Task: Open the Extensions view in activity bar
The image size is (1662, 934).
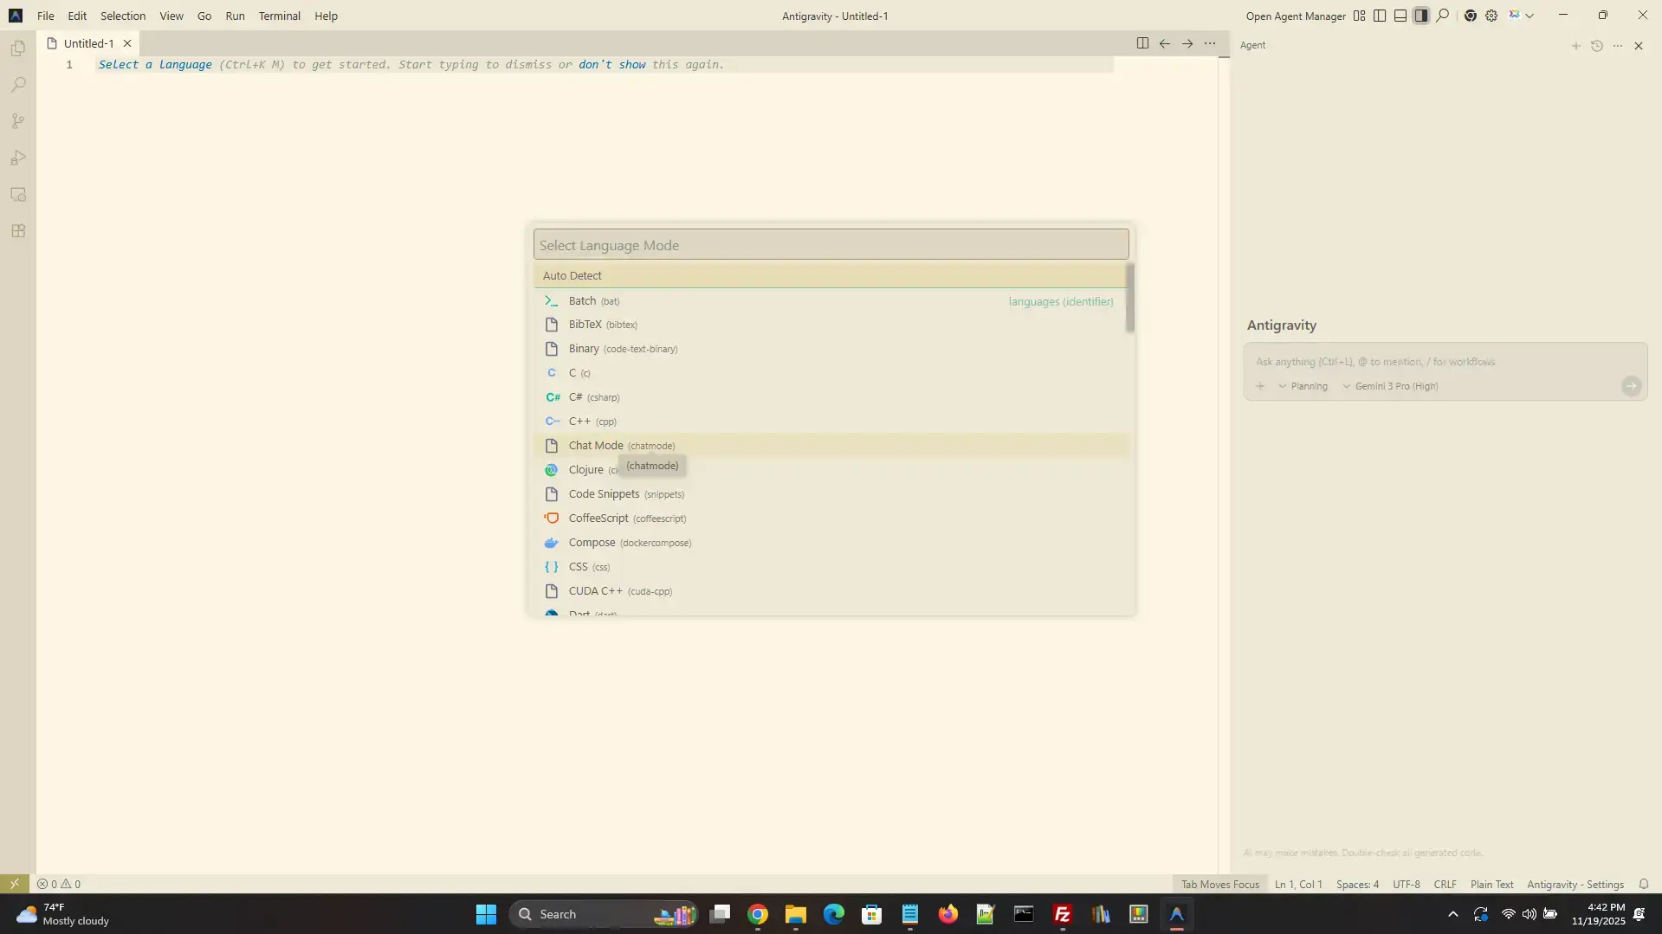Action: 18,231
